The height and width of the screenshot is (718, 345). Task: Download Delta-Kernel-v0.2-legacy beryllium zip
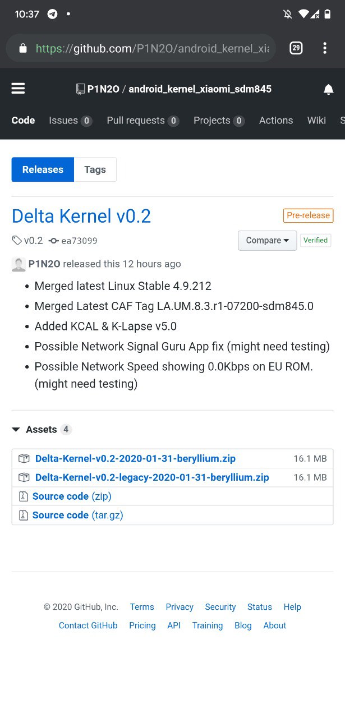coord(152,477)
